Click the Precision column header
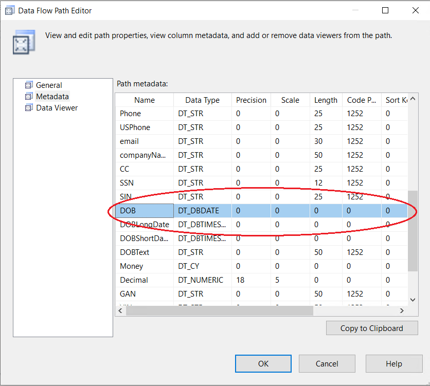The image size is (430, 386). [251, 100]
